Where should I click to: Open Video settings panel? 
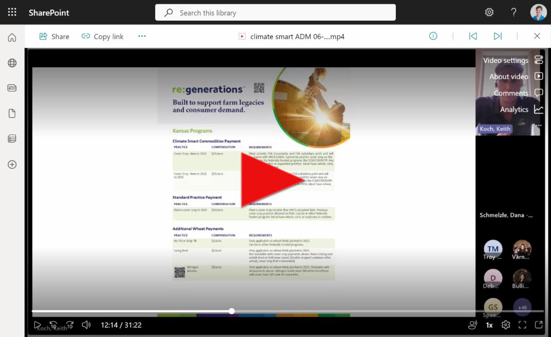pyautogui.click(x=513, y=60)
